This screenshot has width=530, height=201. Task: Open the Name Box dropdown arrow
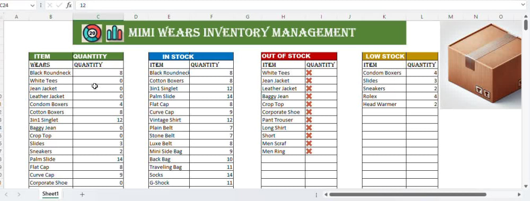point(33,5)
